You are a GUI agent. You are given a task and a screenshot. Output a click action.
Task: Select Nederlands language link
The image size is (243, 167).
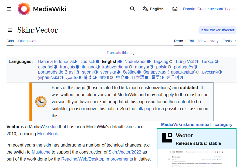point(136,61)
